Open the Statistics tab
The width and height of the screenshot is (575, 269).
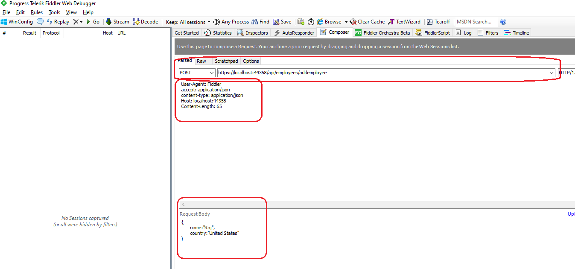tap(218, 33)
